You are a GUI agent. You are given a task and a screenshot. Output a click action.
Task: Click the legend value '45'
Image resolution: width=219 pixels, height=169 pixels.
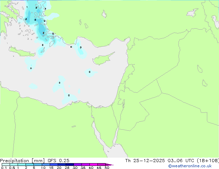99,168
